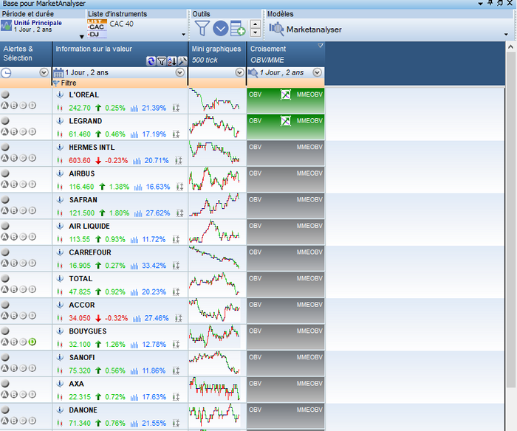This screenshot has height=431, width=517.
Task: Expand the Liste d'instruments CAC 40 dropdown
Action: tap(184, 34)
